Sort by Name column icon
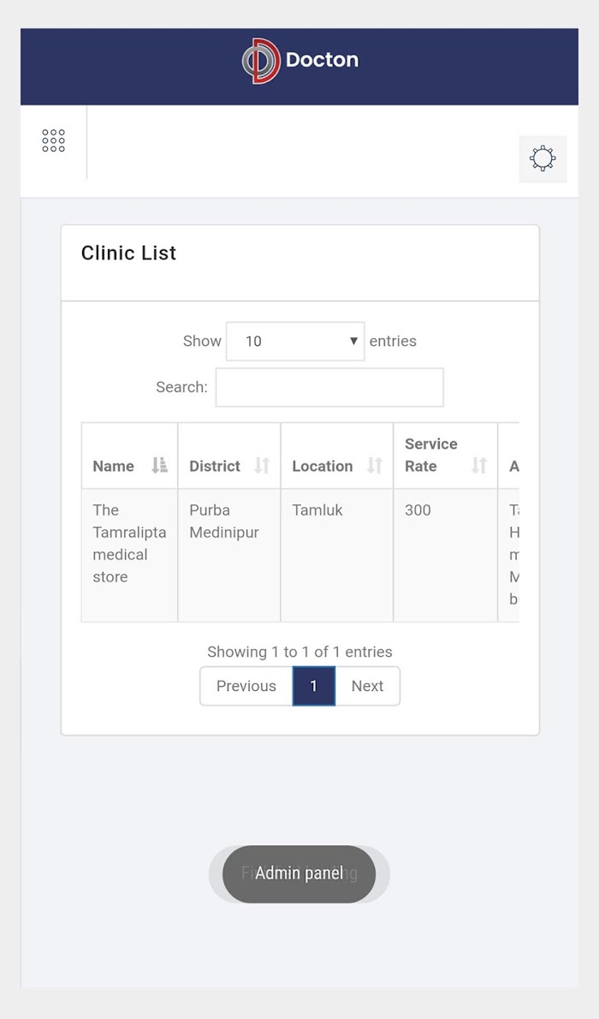The width and height of the screenshot is (599, 1019). (x=159, y=465)
